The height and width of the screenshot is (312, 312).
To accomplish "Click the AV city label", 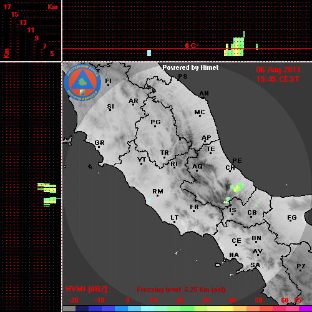I will click(x=258, y=251).
